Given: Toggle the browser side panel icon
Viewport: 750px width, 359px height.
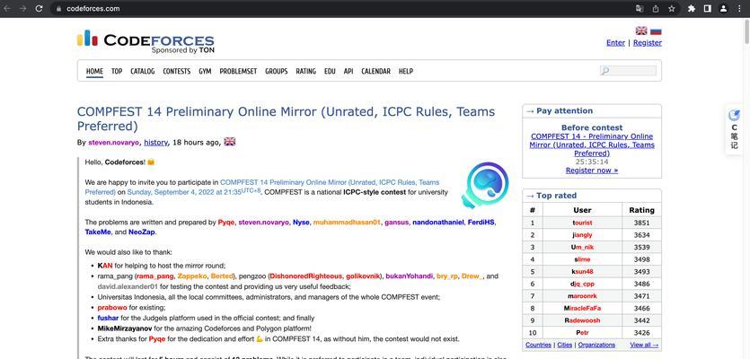Looking at the screenshot, I should point(708,9).
